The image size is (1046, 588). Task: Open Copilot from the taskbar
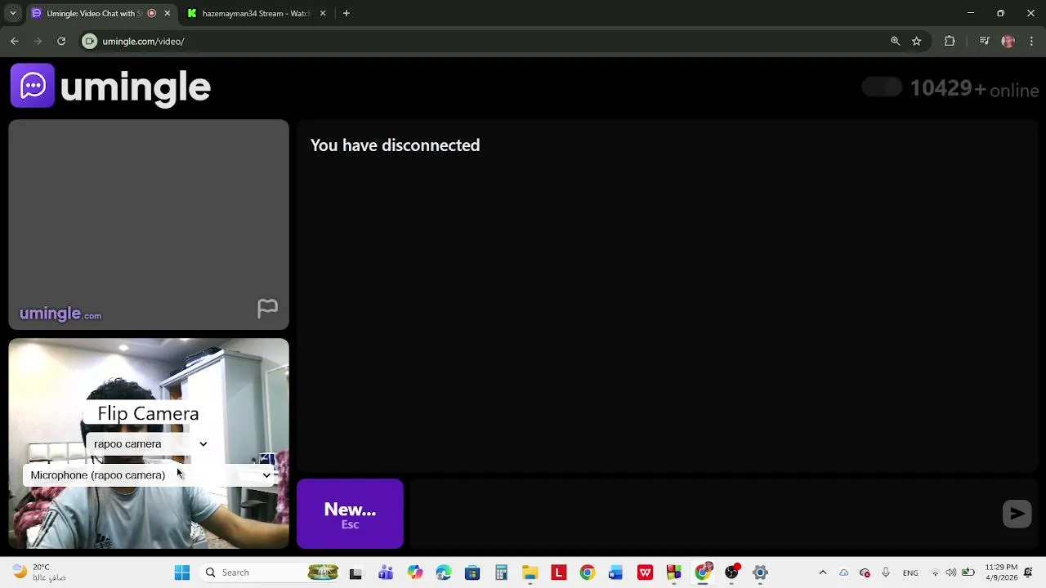click(x=414, y=572)
